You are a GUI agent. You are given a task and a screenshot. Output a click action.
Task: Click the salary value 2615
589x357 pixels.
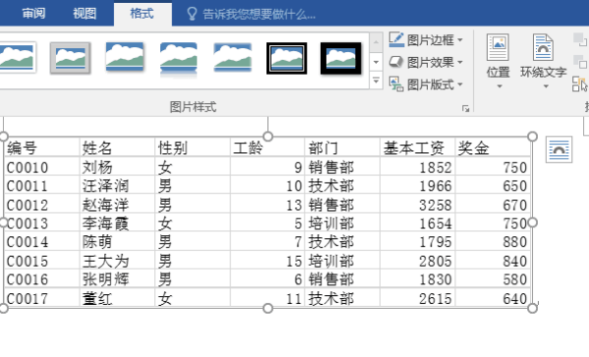435,299
